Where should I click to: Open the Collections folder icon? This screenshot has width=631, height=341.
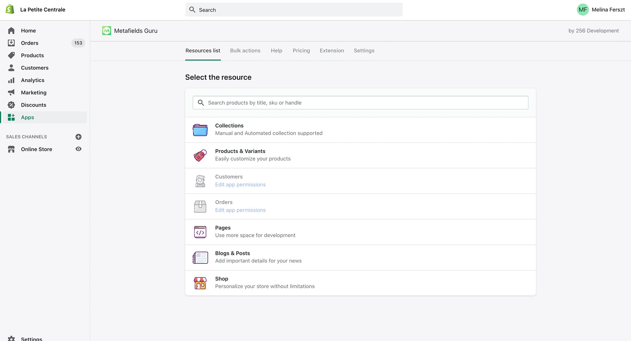point(200,130)
